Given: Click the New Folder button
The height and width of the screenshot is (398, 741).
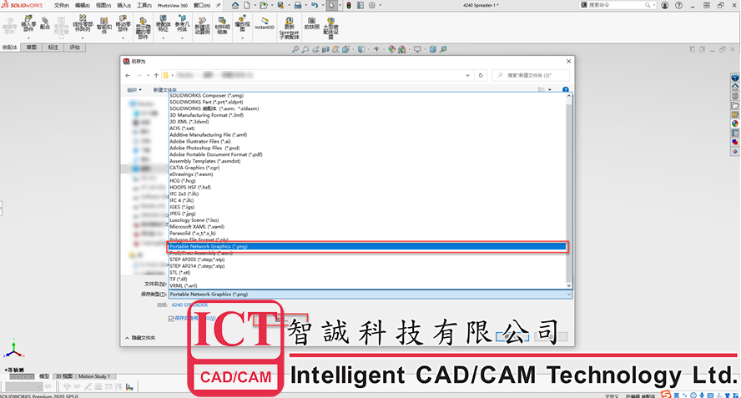Looking at the screenshot, I should pos(164,89).
